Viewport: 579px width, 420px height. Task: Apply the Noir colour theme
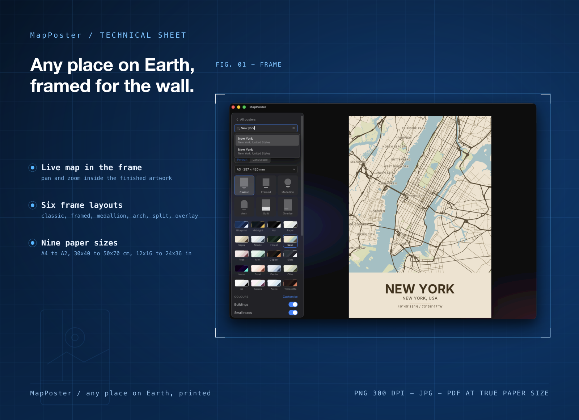click(x=274, y=226)
